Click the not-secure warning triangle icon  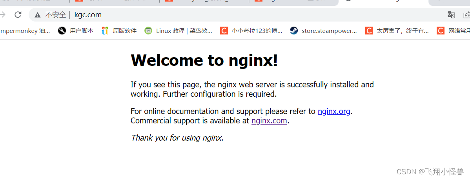coord(38,15)
